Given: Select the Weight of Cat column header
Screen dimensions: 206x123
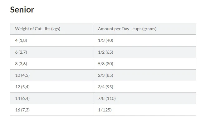Looking at the screenshot, I should pos(51,29).
